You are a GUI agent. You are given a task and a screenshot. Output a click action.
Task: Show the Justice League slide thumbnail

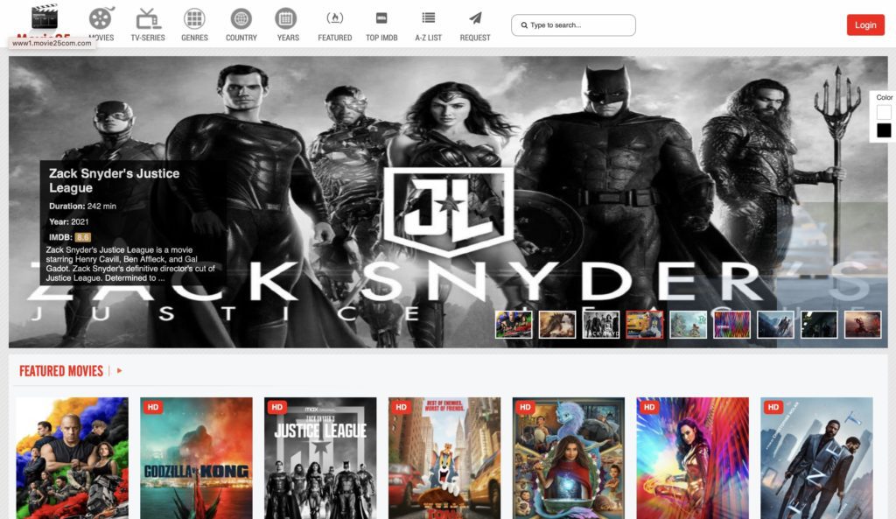click(x=600, y=325)
